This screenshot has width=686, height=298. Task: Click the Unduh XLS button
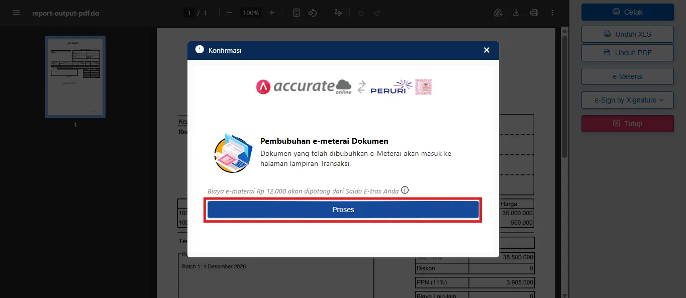tap(628, 34)
